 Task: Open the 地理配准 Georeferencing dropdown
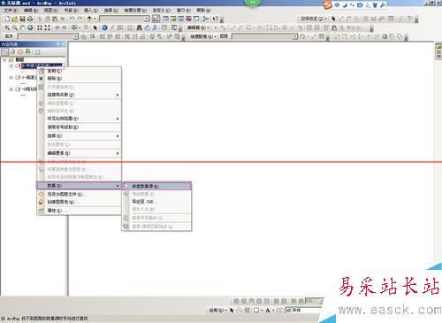click(x=202, y=36)
